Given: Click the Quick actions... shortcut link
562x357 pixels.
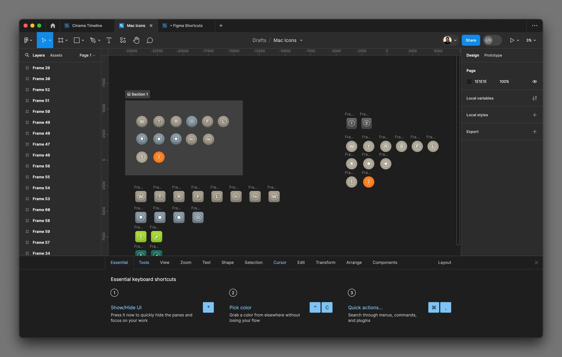Looking at the screenshot, I should click(x=365, y=308).
